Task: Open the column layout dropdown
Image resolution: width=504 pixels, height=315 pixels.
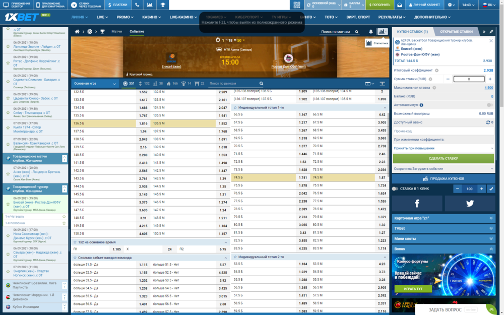Action: point(369,84)
